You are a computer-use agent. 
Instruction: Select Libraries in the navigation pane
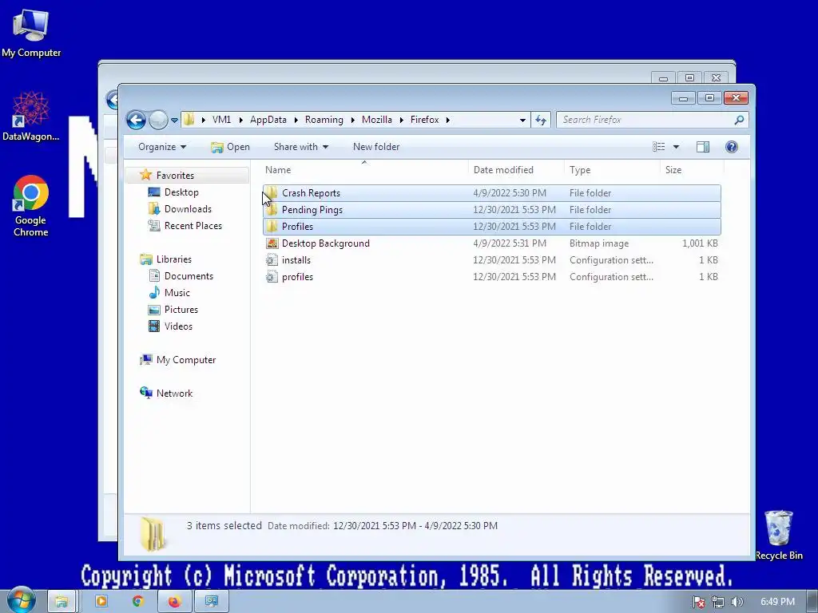[173, 259]
